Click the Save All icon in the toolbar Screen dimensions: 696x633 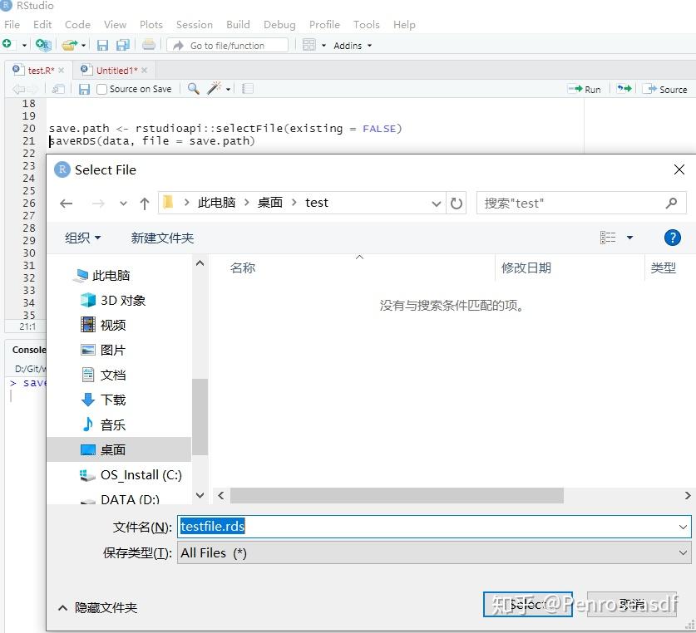click(x=122, y=44)
